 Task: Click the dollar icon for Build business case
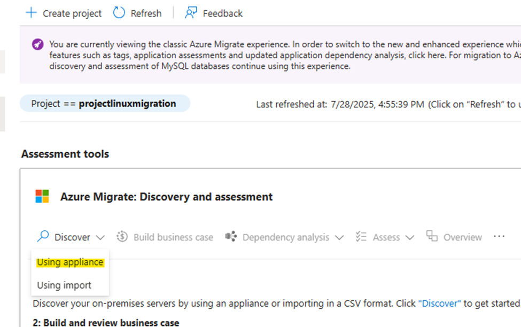[x=122, y=236]
